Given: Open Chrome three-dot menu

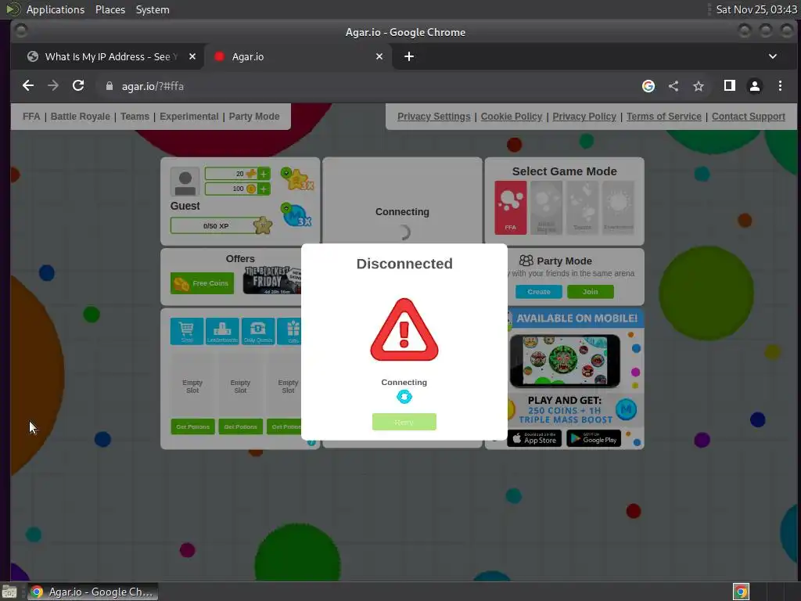Looking at the screenshot, I should (780, 86).
